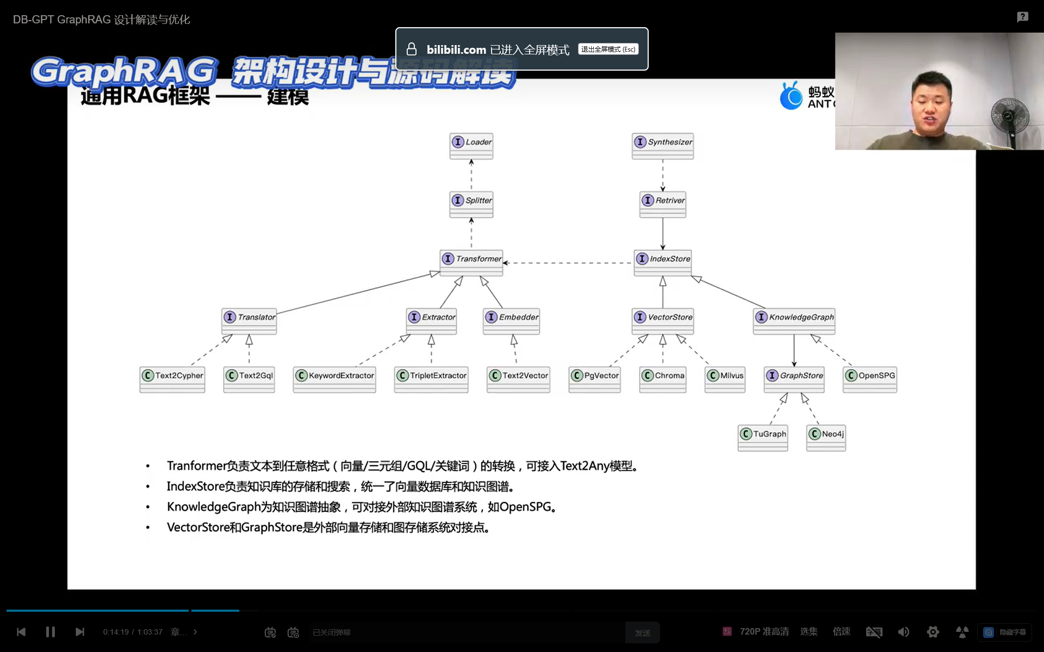1044x652 pixels.
Task: Open the 倍速 playback speed menu
Action: (x=841, y=631)
